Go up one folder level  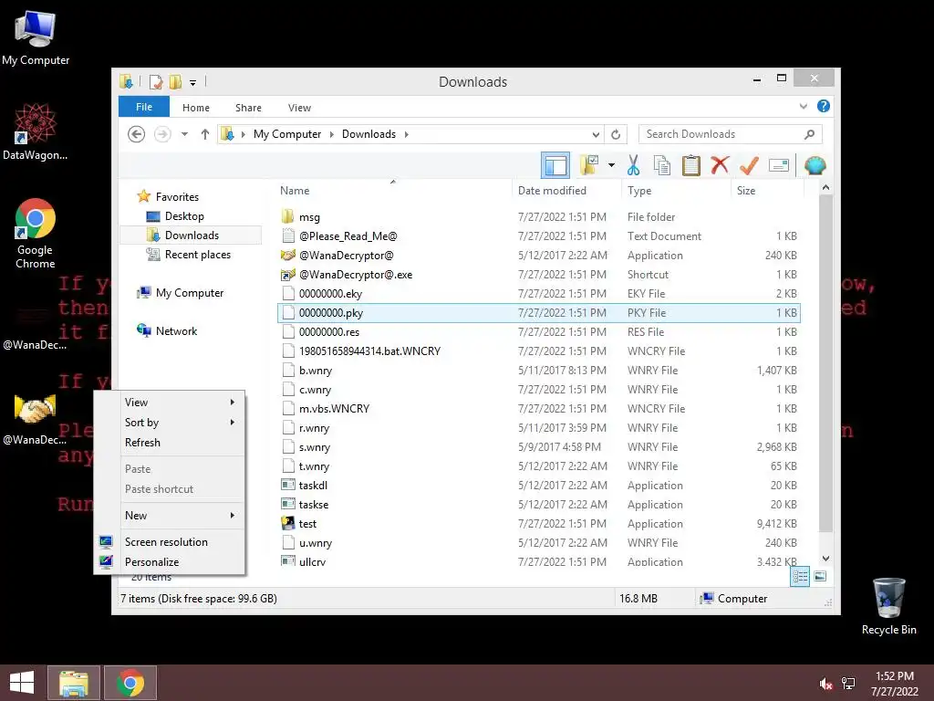pos(205,134)
